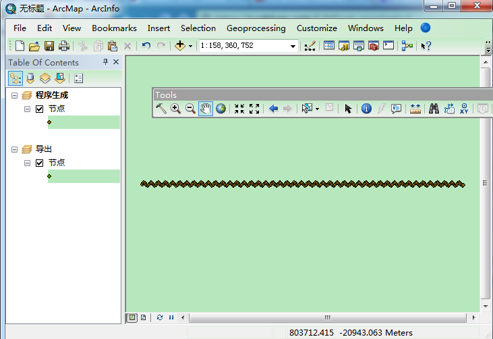Activate What's This help pointer
Screen dimensions: 493x339
pos(426,46)
